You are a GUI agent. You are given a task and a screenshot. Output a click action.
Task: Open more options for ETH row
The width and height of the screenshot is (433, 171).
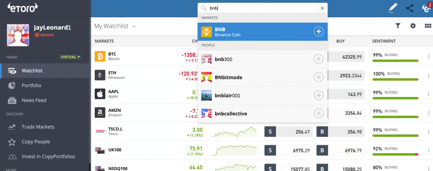[429, 75]
